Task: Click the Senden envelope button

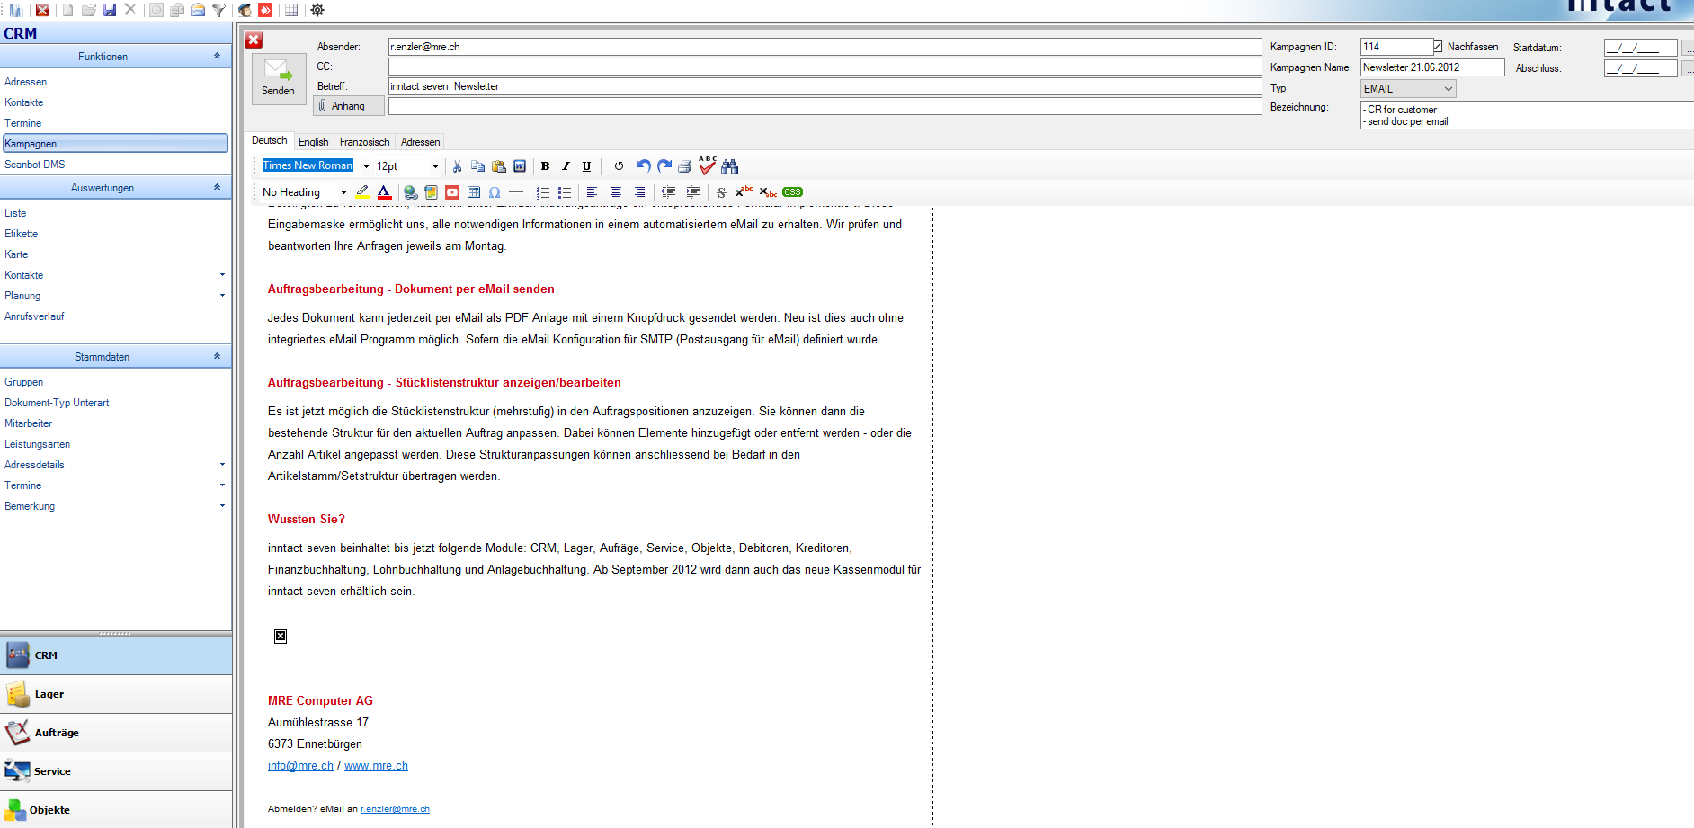Action: click(278, 79)
